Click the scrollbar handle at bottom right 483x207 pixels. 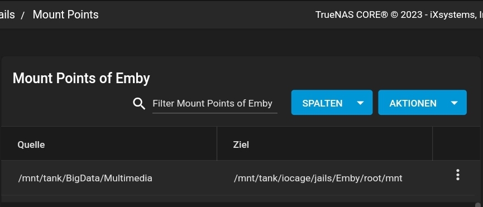pos(478,205)
